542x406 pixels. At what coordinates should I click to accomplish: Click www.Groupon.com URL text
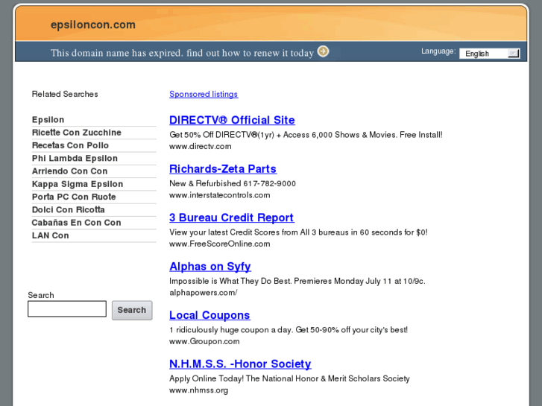coord(204,341)
